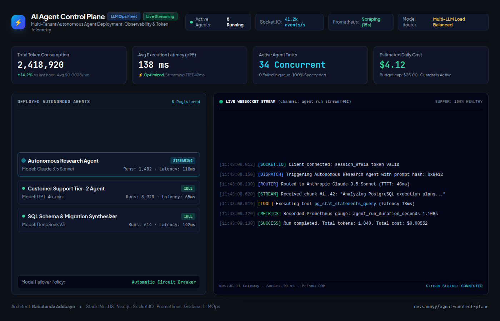Click the pg_stat_statements_query tool name in log
This screenshot has width=500, height=321.
click(345, 204)
